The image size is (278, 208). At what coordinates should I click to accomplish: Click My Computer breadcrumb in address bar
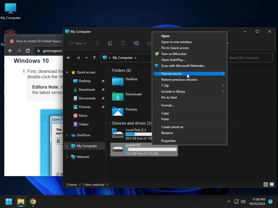click(x=123, y=58)
